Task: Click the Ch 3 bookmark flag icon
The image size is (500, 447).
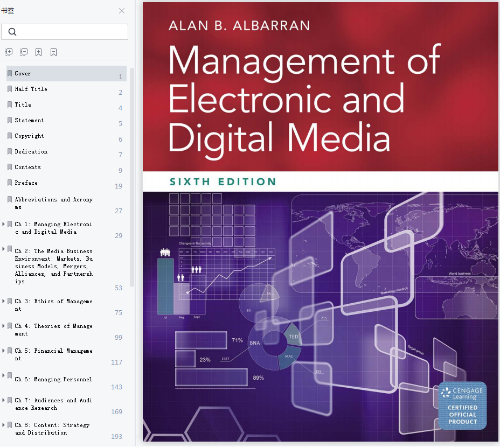Action: point(10,301)
